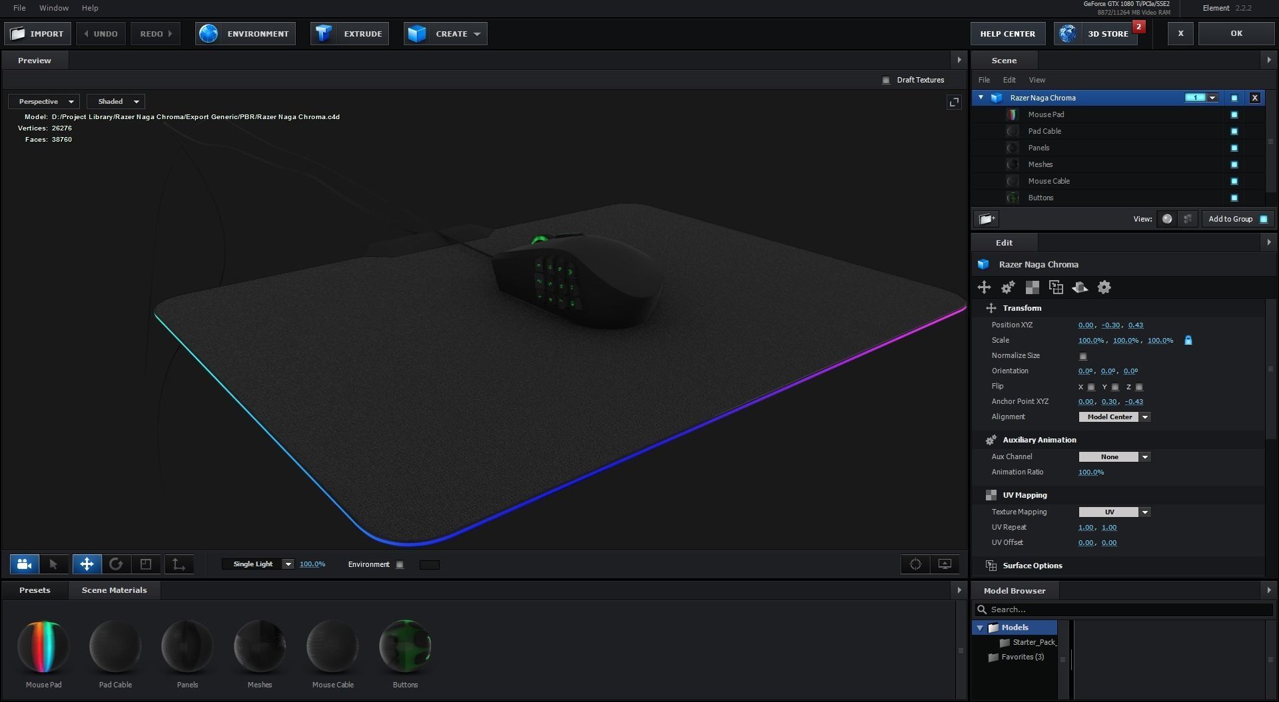Check the Normalize Size option

[1082, 356]
